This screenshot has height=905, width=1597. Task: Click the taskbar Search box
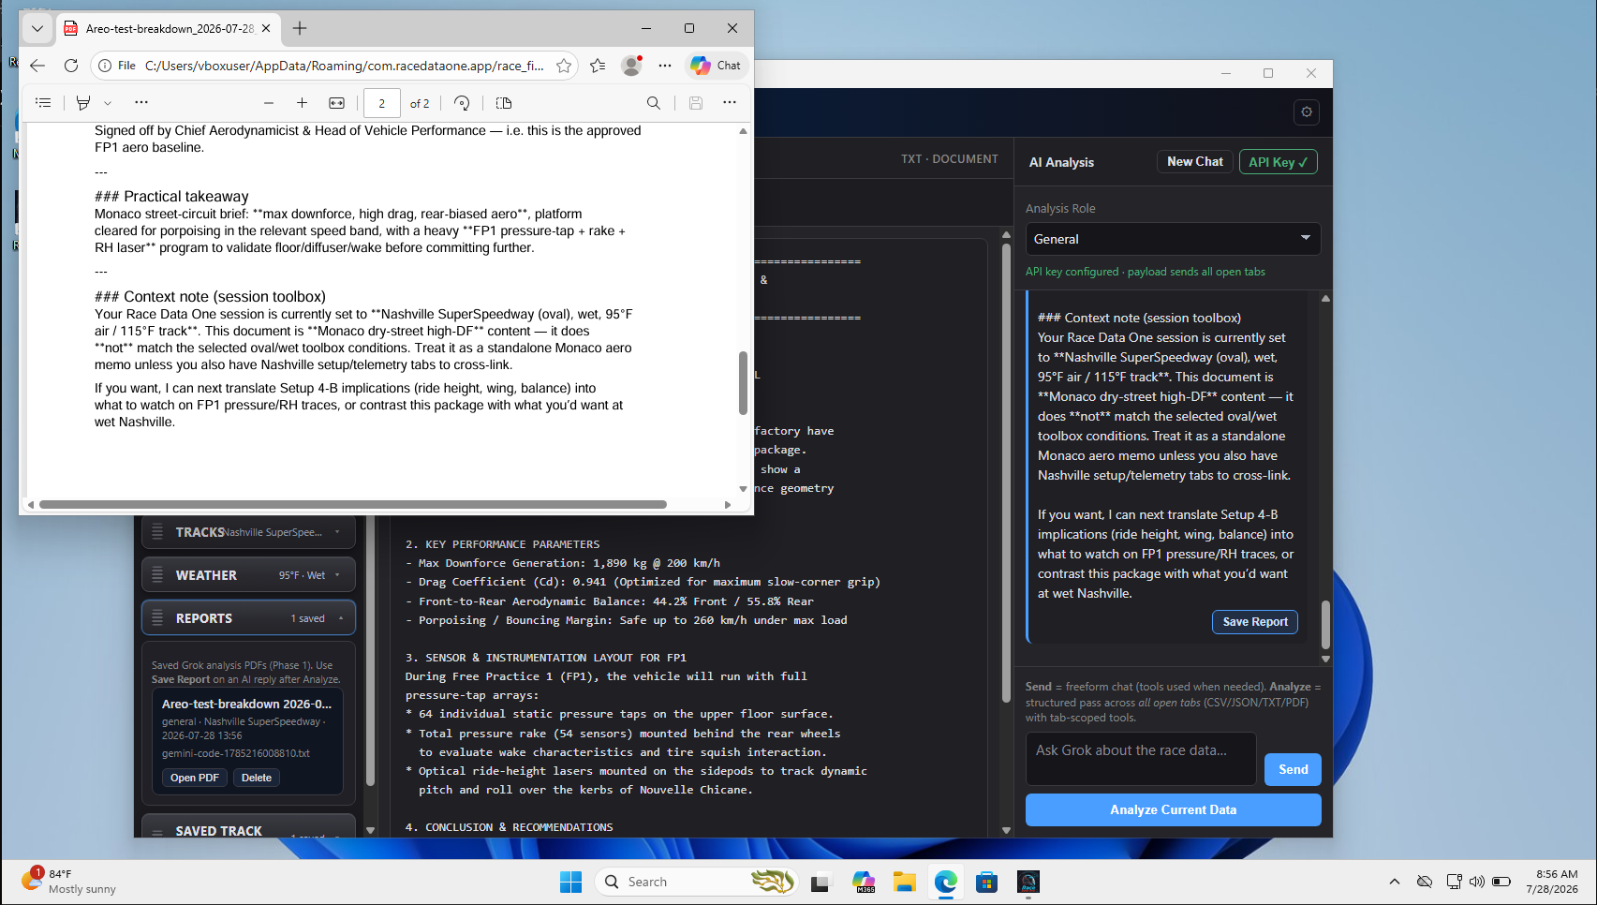pyautogui.click(x=697, y=882)
